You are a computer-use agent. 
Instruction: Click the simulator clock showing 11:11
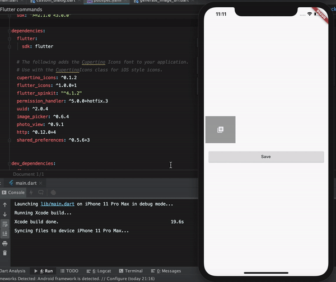pyautogui.click(x=221, y=14)
